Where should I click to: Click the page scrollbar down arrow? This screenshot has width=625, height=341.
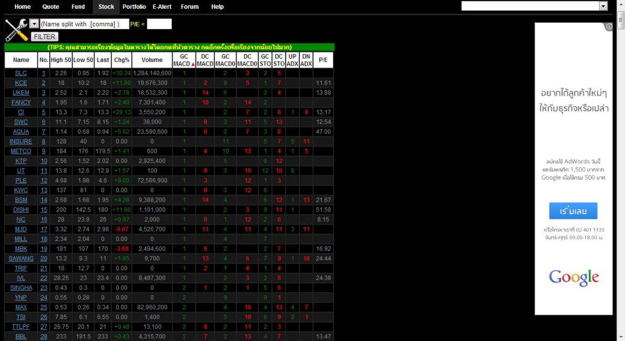click(621, 337)
